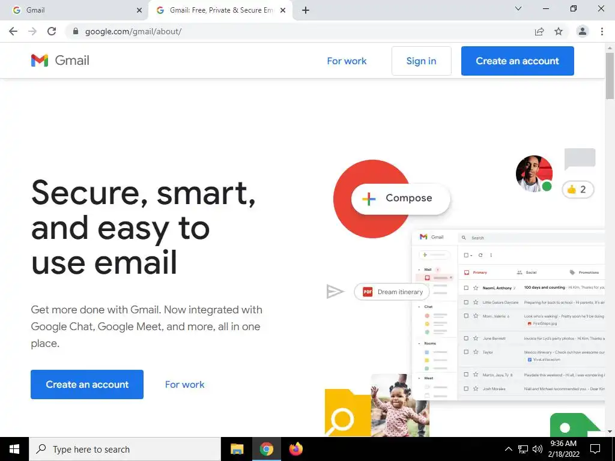Open a new browser tab

coord(306,10)
